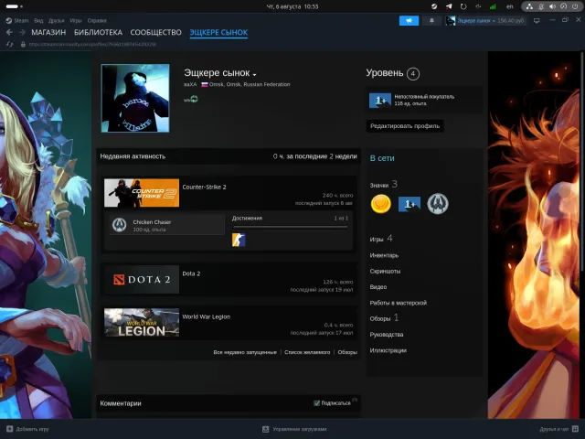Select the ЭЩКЕРЕ СЫНОК profile tab
This screenshot has width=585, height=439.
(x=218, y=33)
